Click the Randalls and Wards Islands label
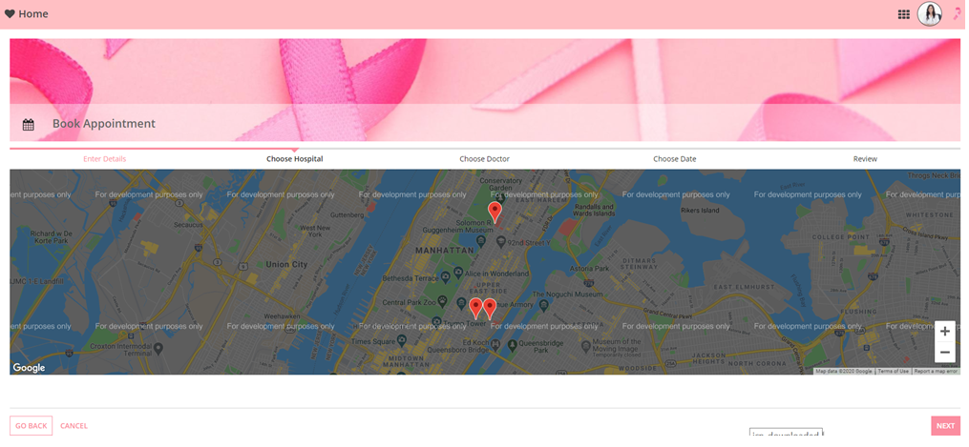This screenshot has height=447, width=969. (x=595, y=211)
